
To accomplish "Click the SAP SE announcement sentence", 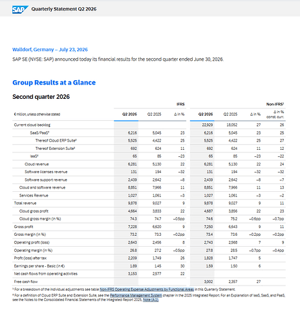I will (118, 59).
